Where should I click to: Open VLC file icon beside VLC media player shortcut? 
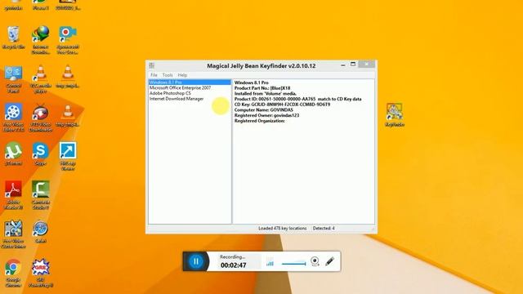click(x=68, y=77)
